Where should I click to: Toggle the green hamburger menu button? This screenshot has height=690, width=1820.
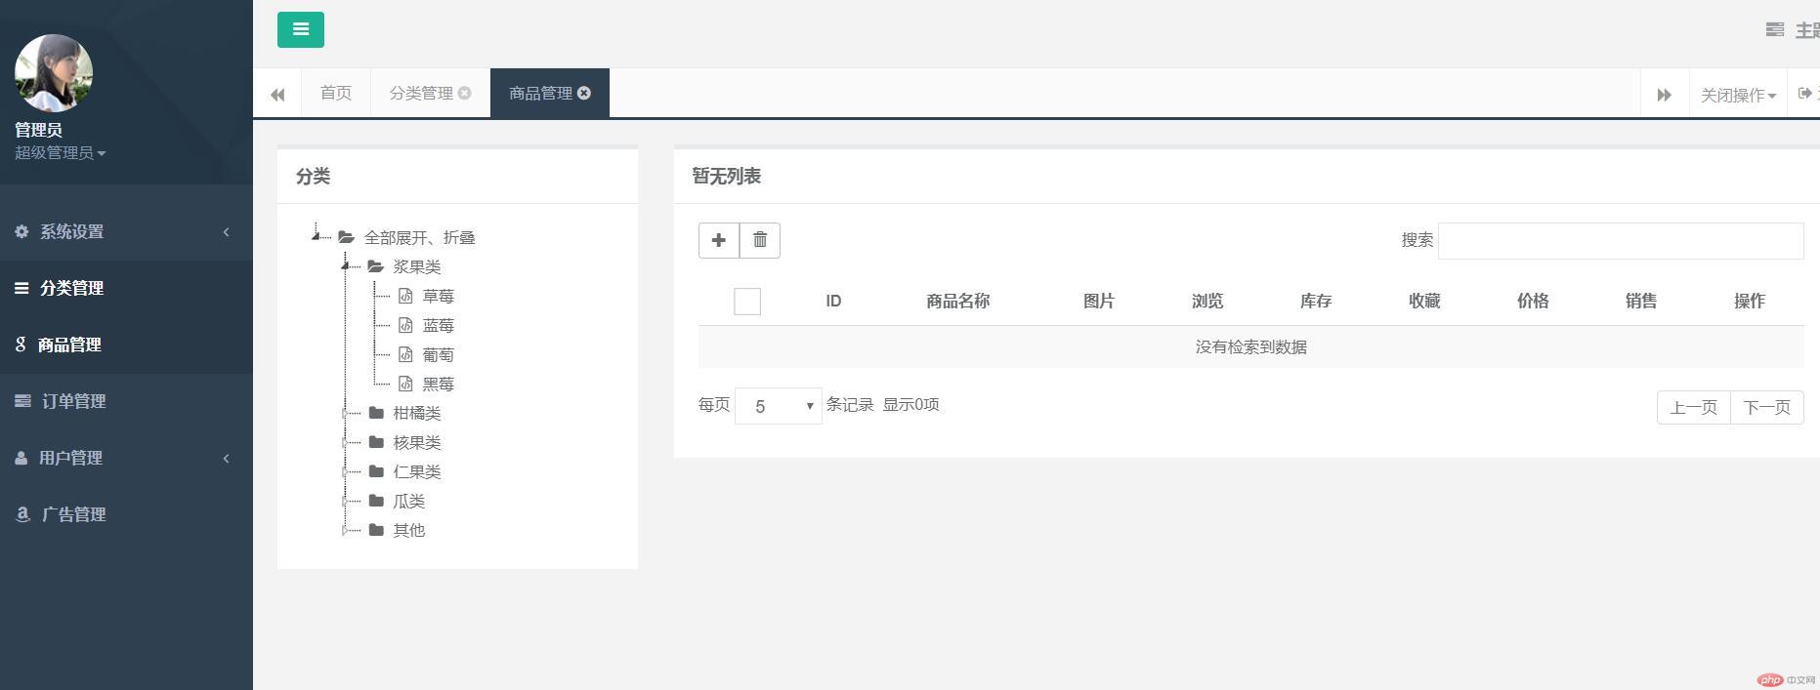pos(301,29)
